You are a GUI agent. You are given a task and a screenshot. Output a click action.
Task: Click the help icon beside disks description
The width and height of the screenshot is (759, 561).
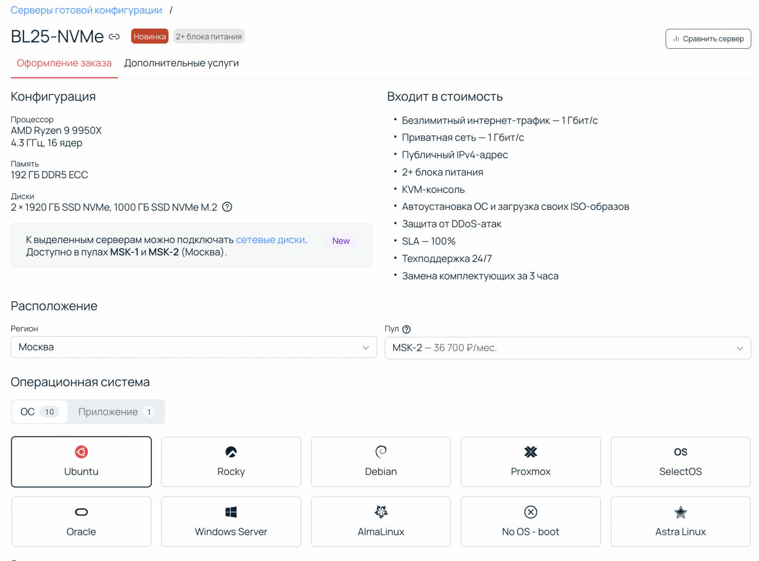[227, 207]
